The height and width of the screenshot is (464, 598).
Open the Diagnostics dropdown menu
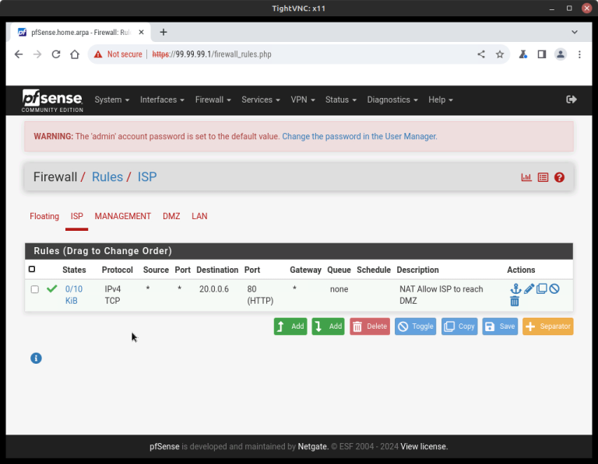[x=392, y=99]
